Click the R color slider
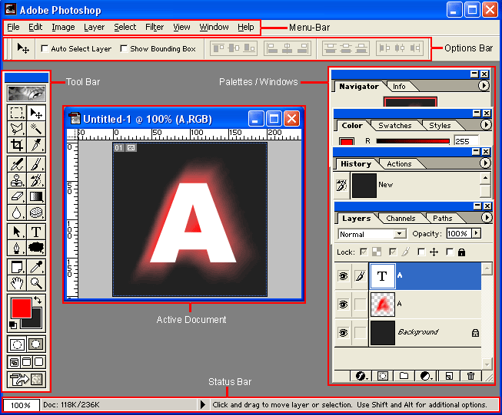The width and height of the screenshot is (502, 415). pos(413,141)
